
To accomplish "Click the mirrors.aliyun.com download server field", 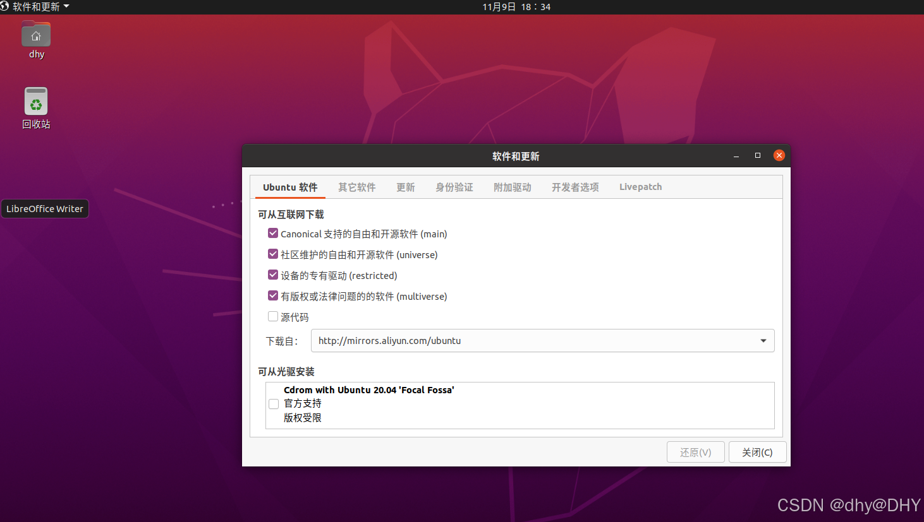I will coord(542,341).
